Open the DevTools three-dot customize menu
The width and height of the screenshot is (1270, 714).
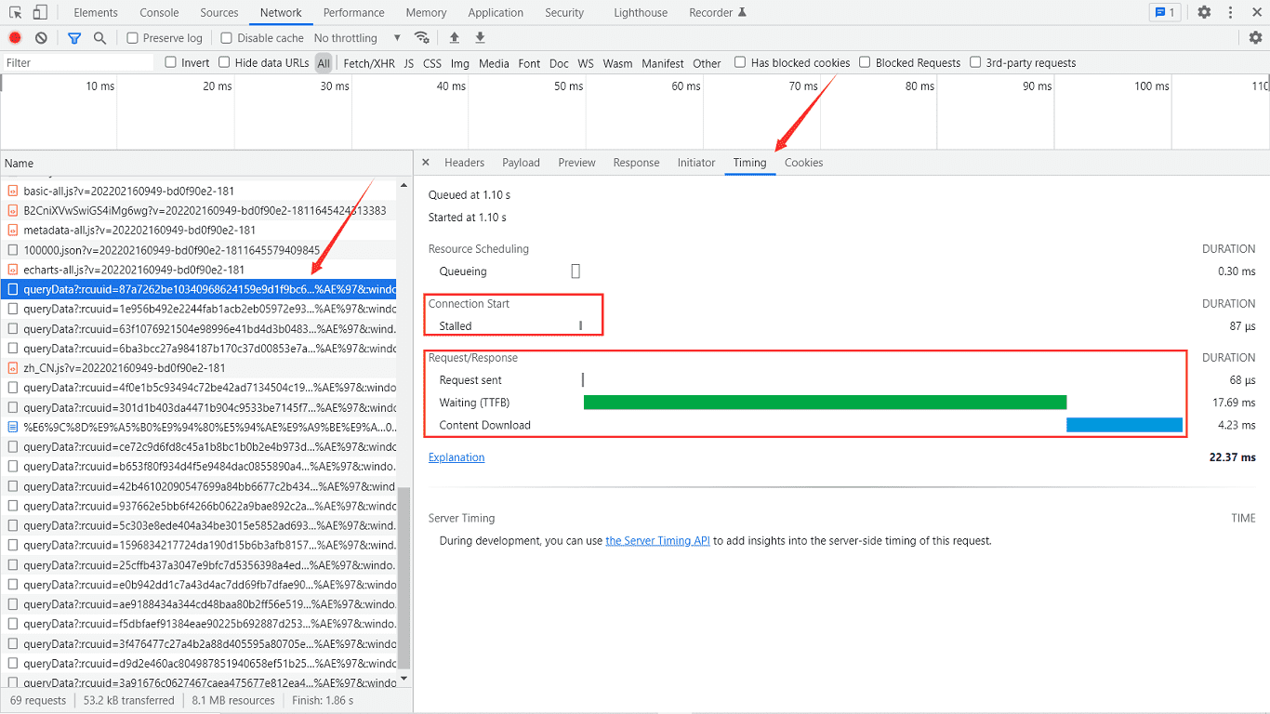(x=1231, y=13)
